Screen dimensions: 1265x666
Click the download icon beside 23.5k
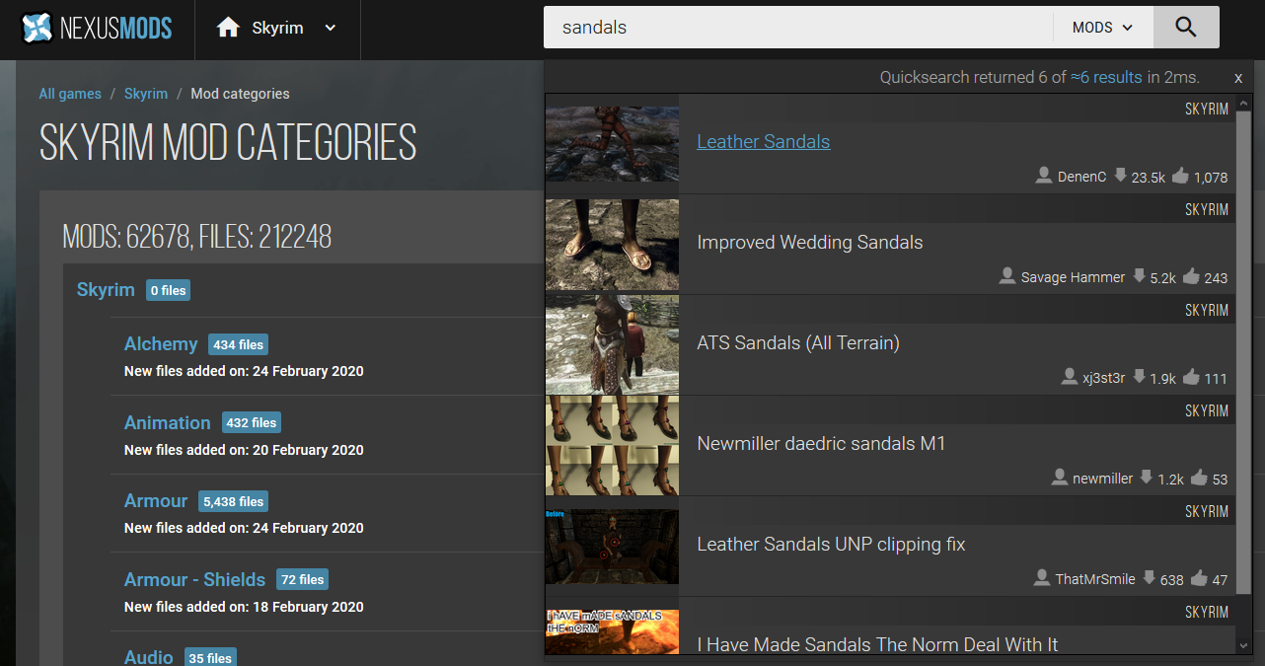coord(1120,176)
